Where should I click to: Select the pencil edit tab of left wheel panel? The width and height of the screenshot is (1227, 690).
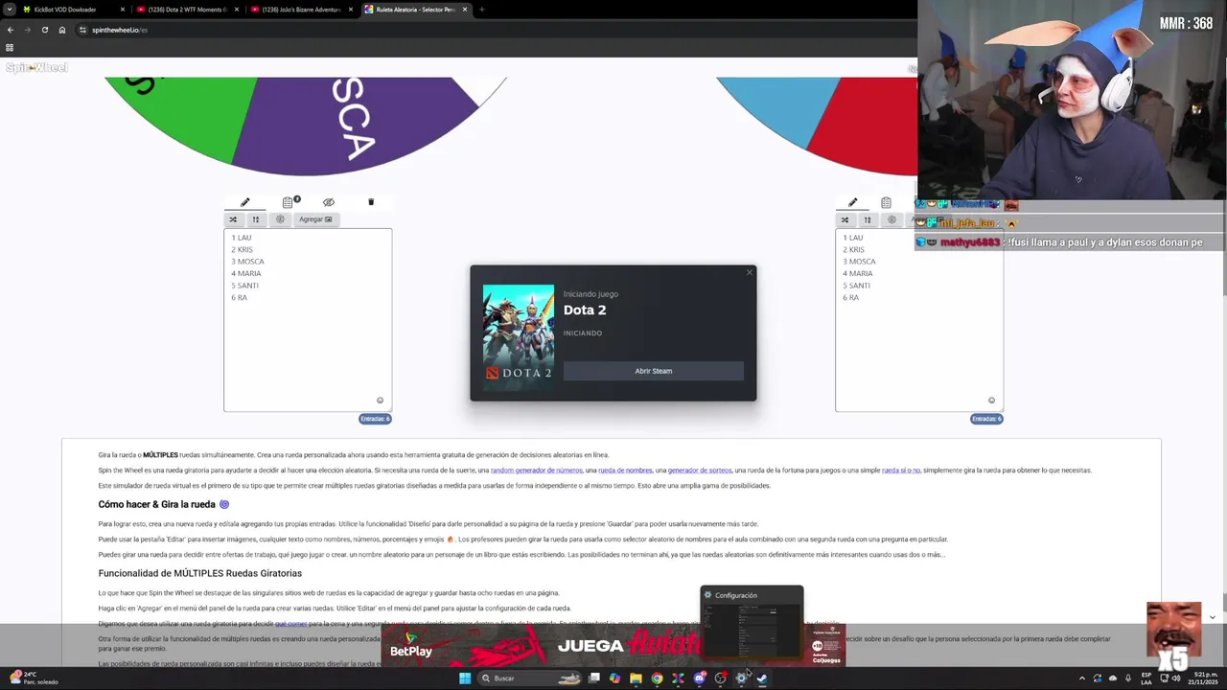point(244,202)
